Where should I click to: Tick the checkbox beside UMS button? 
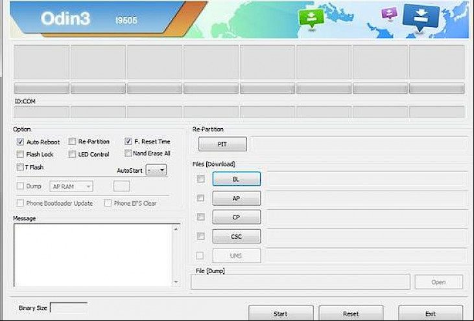tap(200, 256)
